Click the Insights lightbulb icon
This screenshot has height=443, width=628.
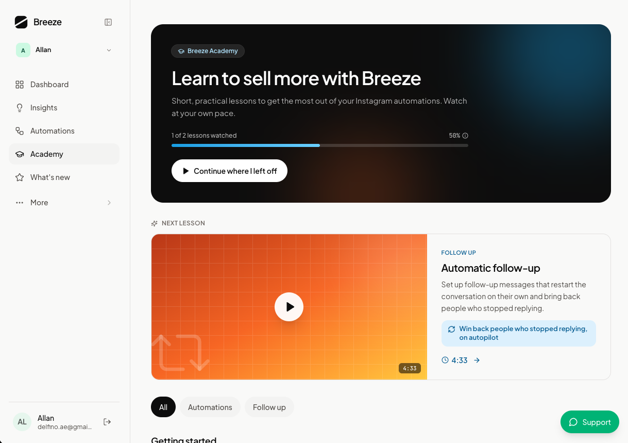pos(20,108)
